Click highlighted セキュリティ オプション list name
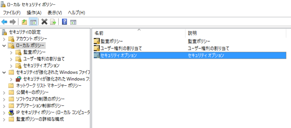This screenshot has width=291, height=128. [x=118, y=55]
